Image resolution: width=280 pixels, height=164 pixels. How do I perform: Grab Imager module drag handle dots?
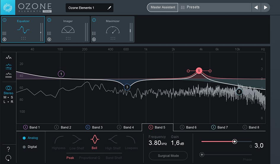68,38
